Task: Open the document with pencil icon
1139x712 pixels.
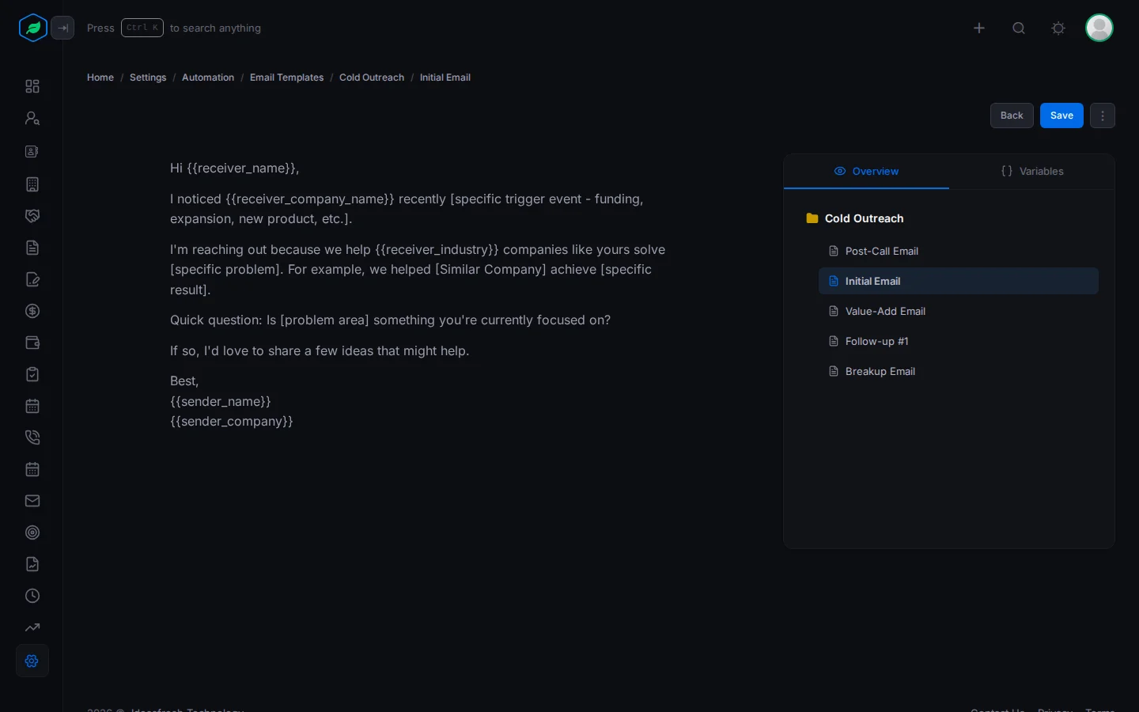Action: 32,279
